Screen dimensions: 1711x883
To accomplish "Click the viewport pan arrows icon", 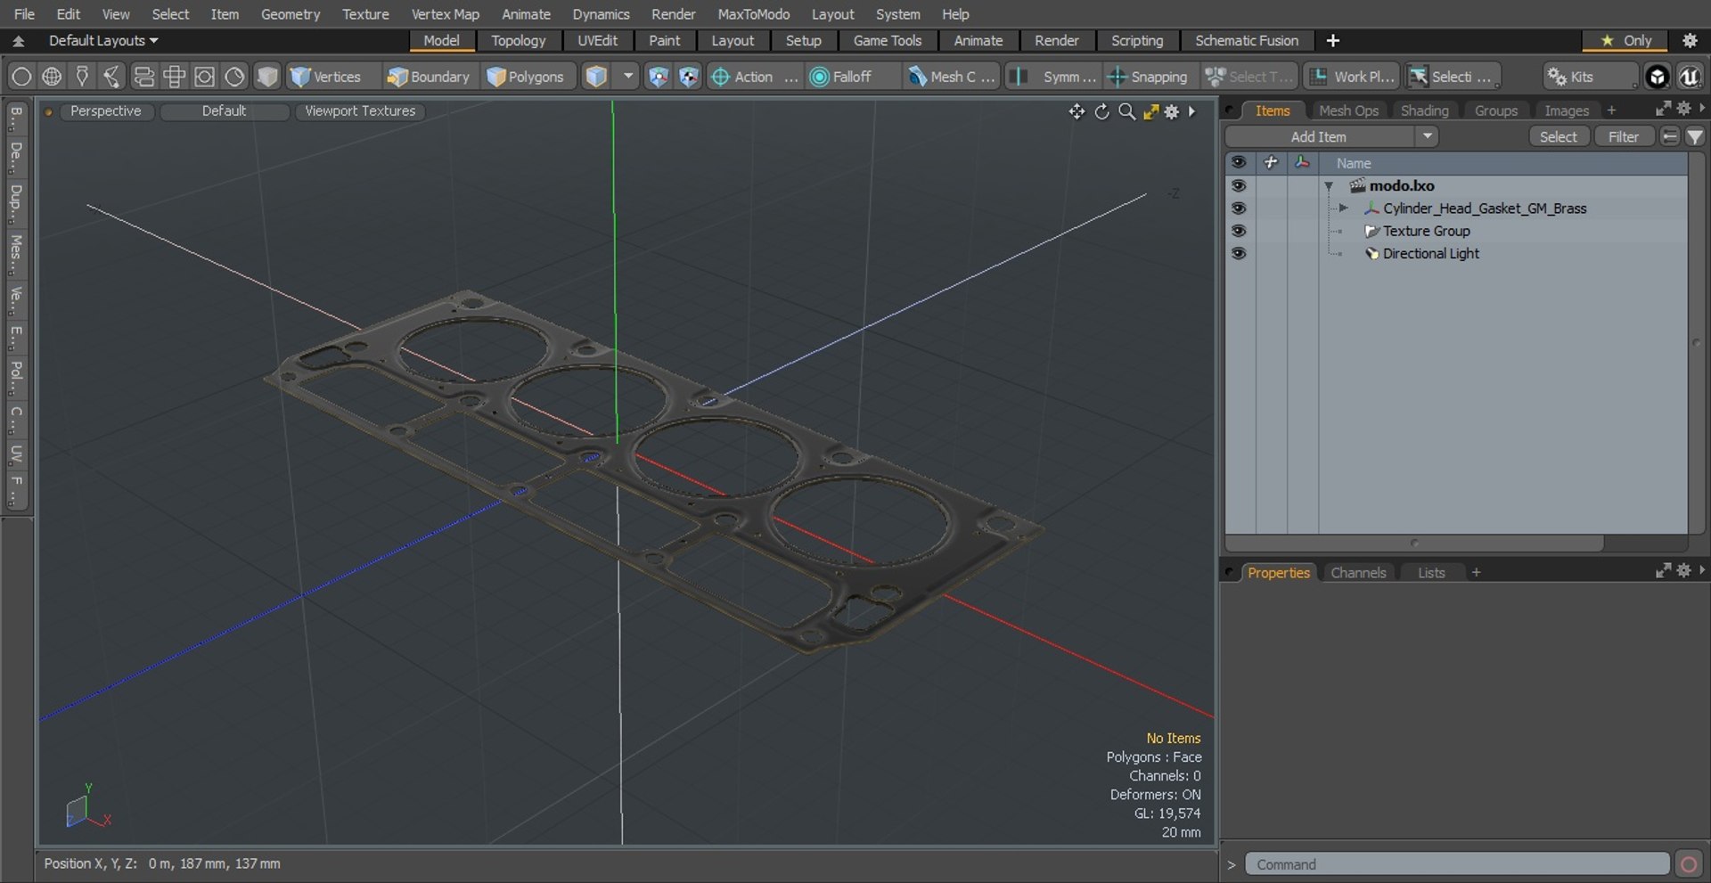I will (1077, 111).
